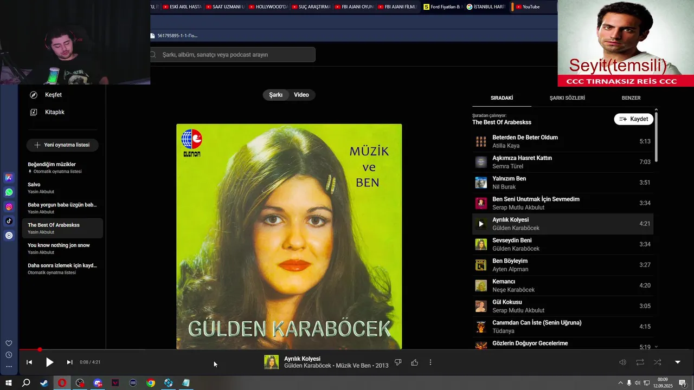694x390 pixels.
Task: Skip to the previous track
Action: pyautogui.click(x=29, y=362)
